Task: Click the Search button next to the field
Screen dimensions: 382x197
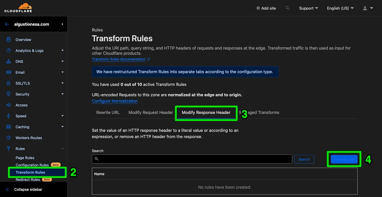Action: [304, 159]
